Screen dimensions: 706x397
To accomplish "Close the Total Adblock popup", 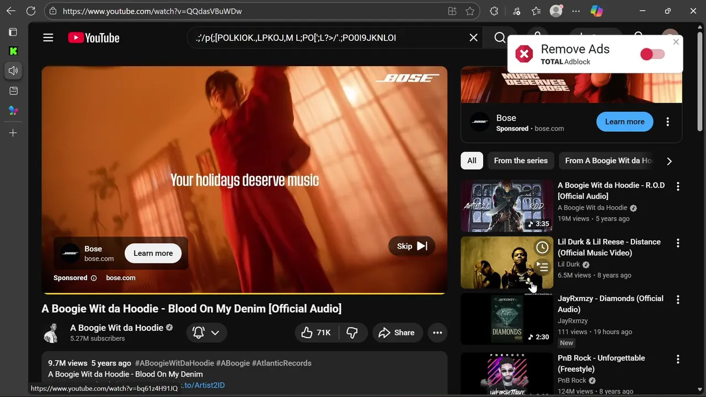I will click(x=676, y=42).
